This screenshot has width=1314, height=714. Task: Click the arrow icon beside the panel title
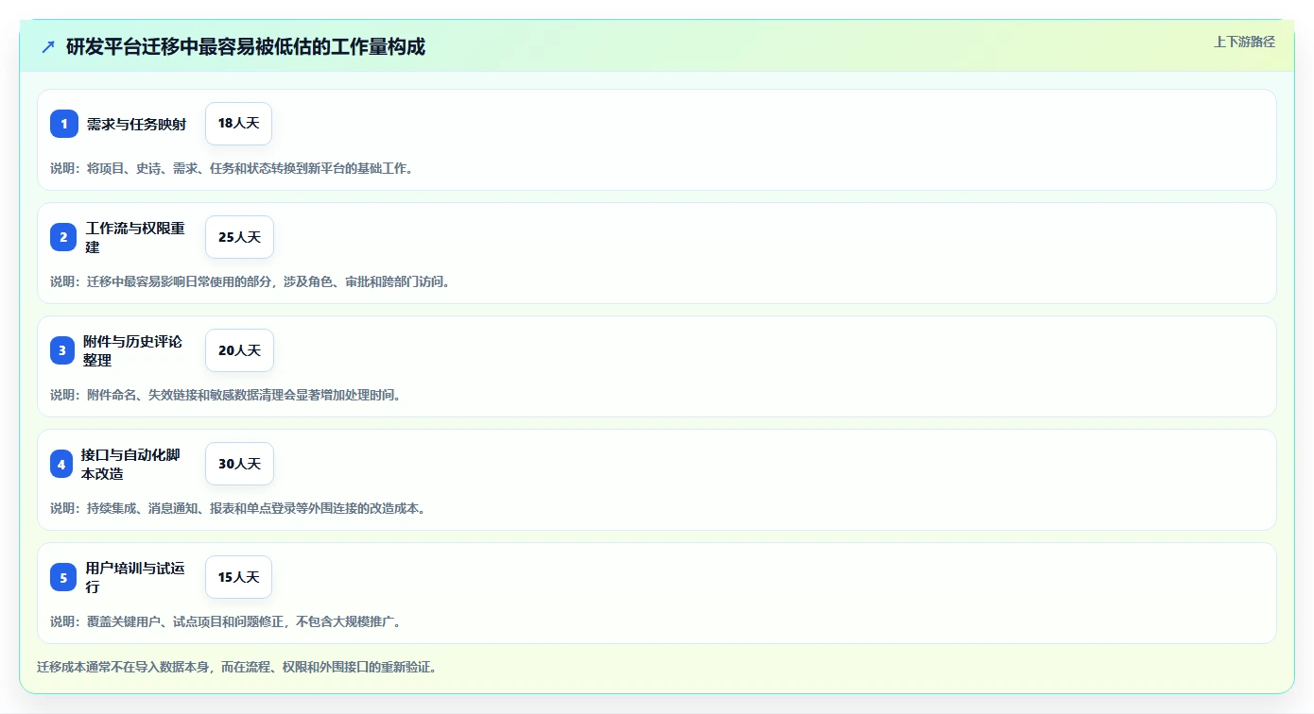pyautogui.click(x=48, y=46)
